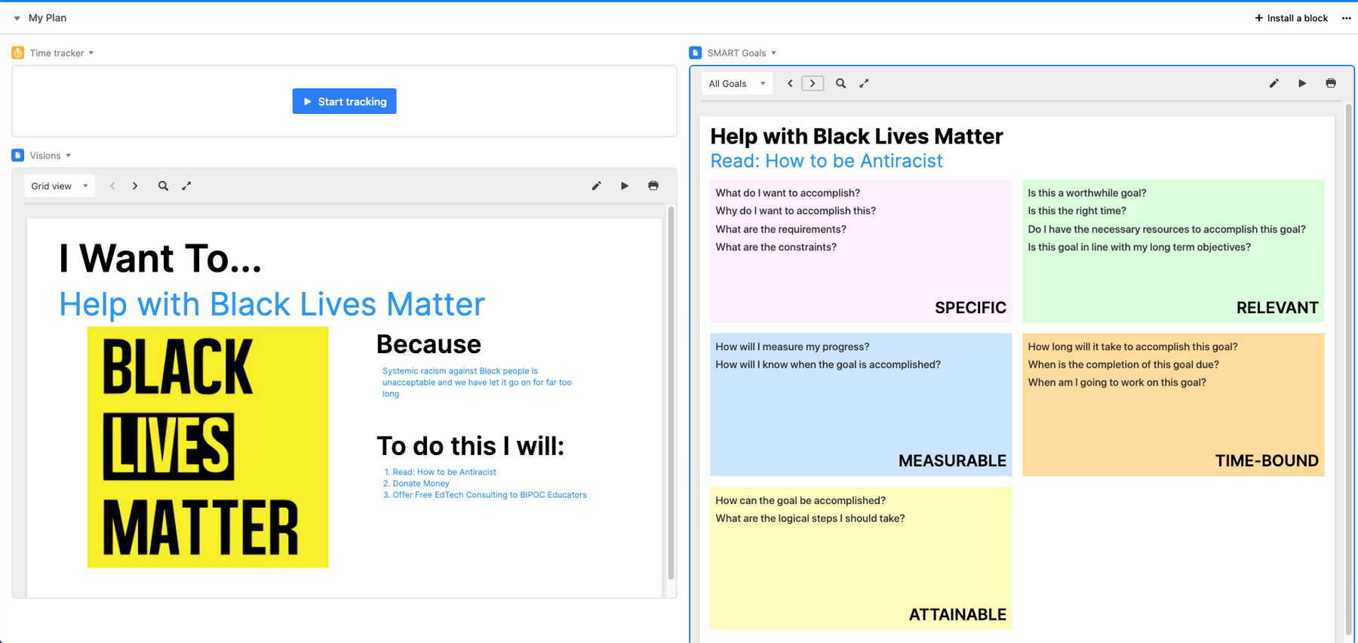Print the SMART Goals page
The height and width of the screenshot is (643, 1358).
1331,84
